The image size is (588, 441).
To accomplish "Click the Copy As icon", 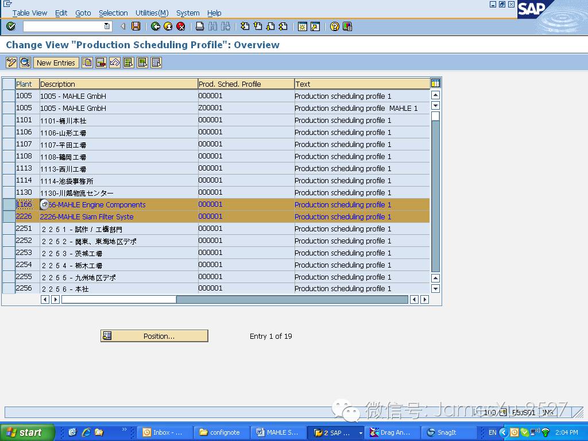I will [x=87, y=63].
